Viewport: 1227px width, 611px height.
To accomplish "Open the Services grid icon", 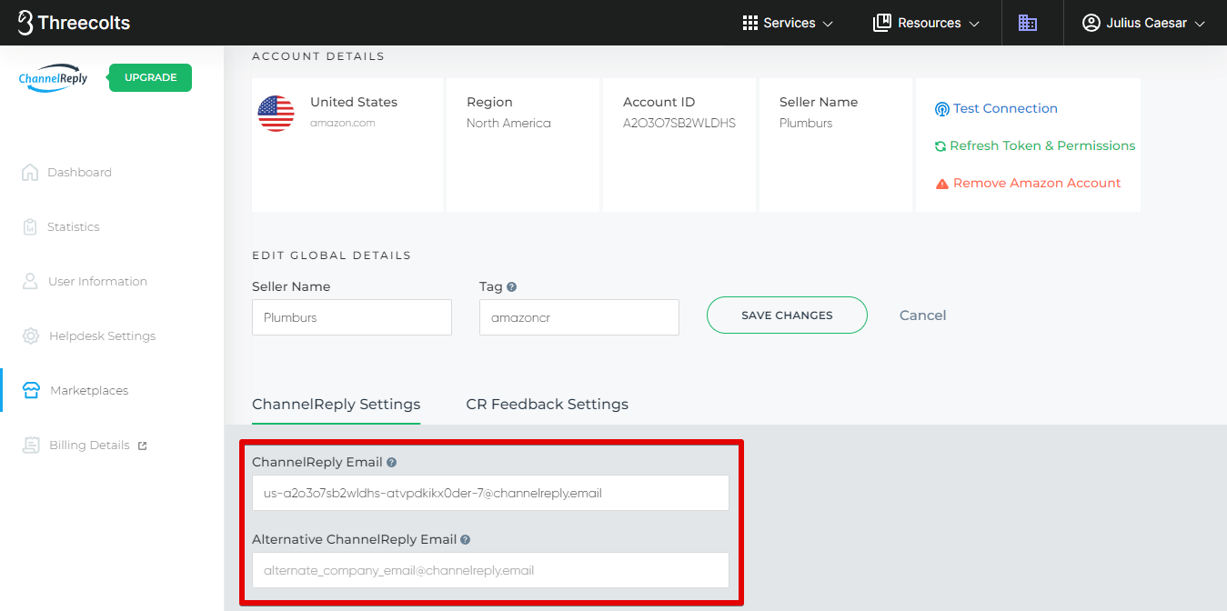I will (x=750, y=23).
